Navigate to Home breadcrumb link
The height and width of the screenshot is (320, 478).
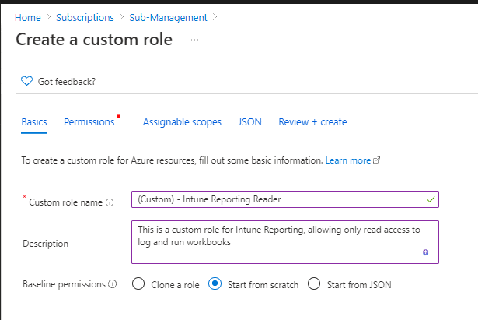28,18
